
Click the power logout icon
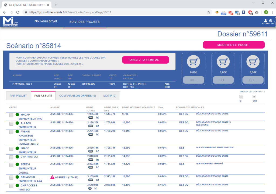click(271, 20)
